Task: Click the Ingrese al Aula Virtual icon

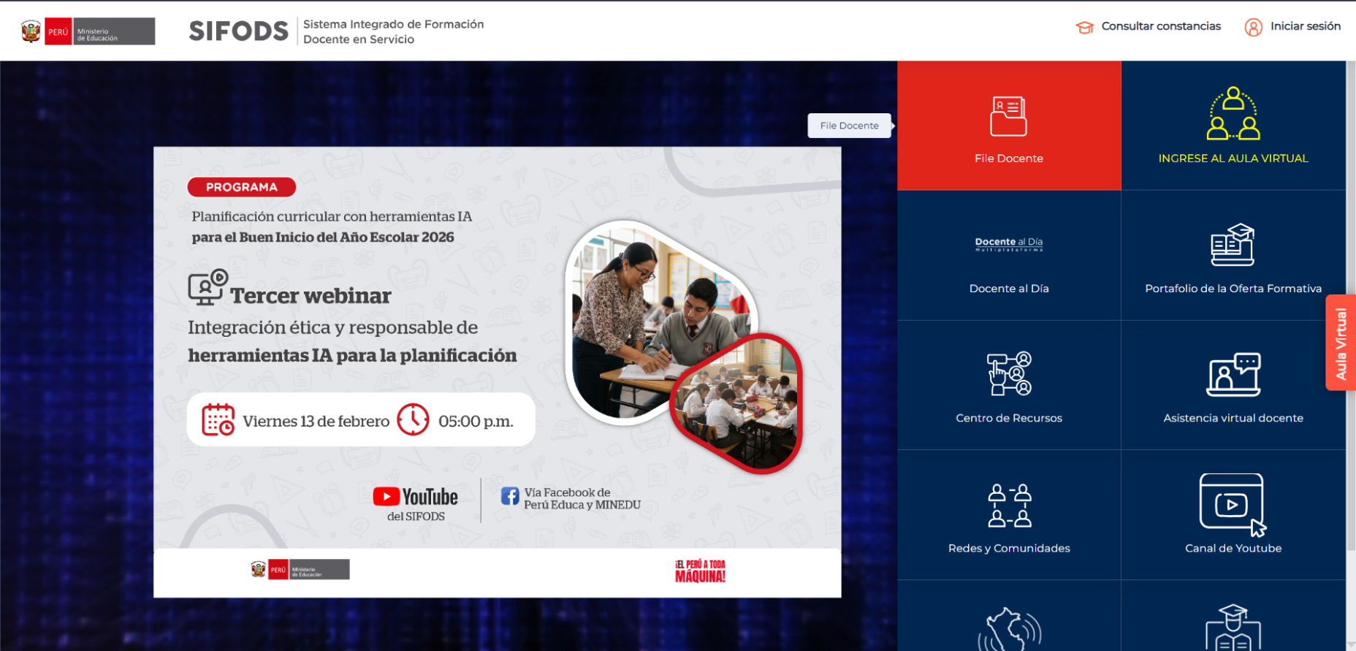Action: click(1233, 114)
